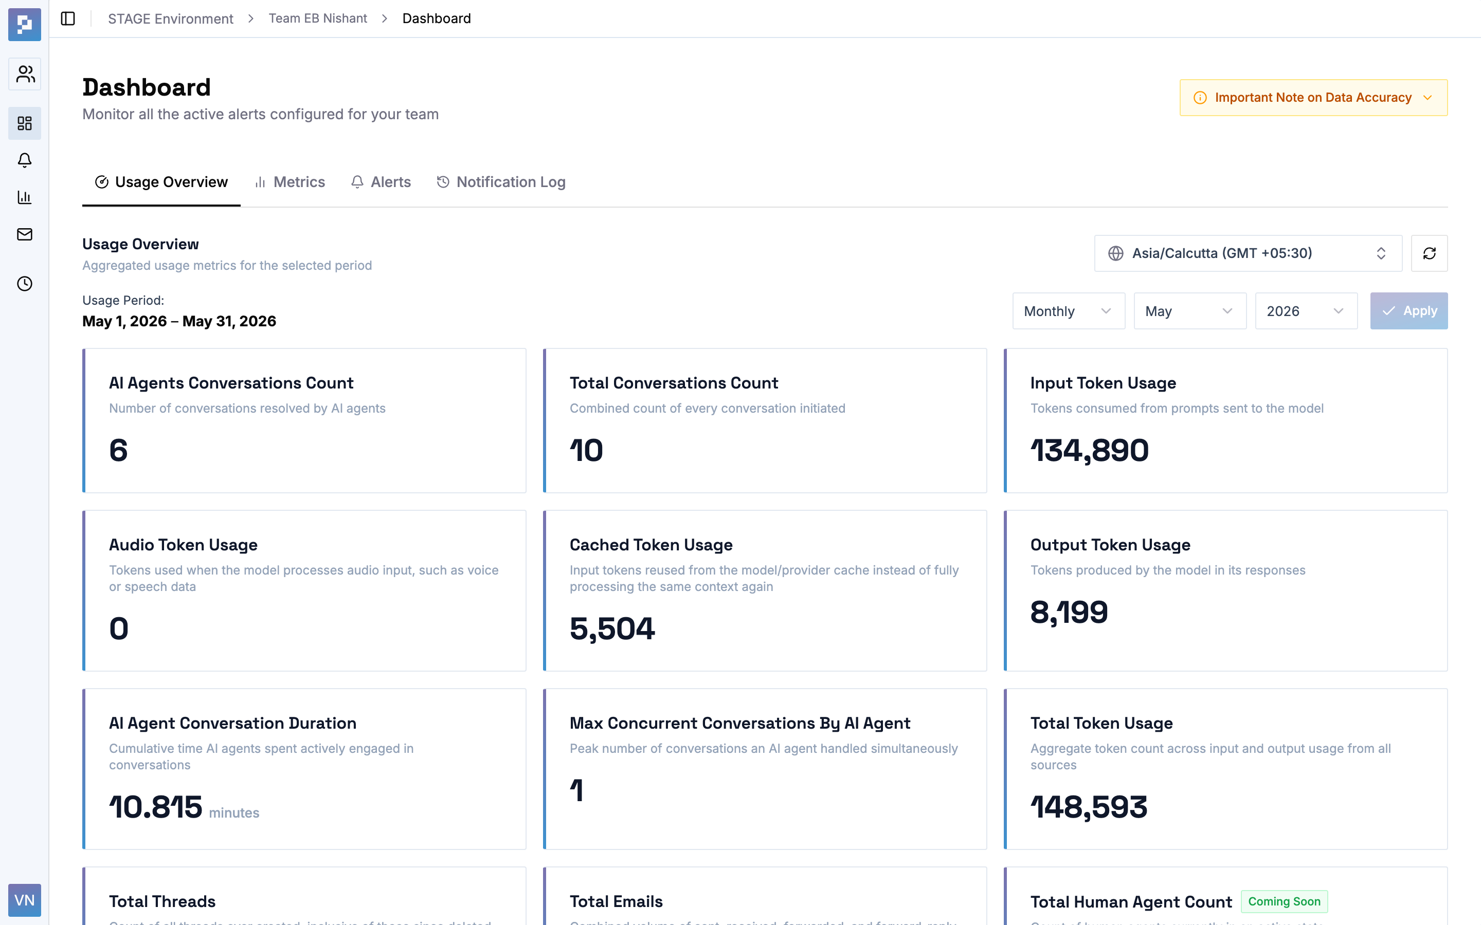Expand Important Note on Data Accuracy
Viewport: 1481px width, 925px height.
click(x=1313, y=98)
